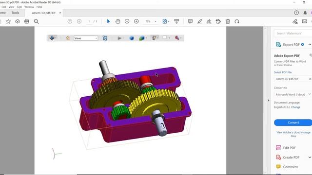Viewport: 312px width, 175px height.
Task: Open the zoom level dropdown arrow
Action: 156,21
